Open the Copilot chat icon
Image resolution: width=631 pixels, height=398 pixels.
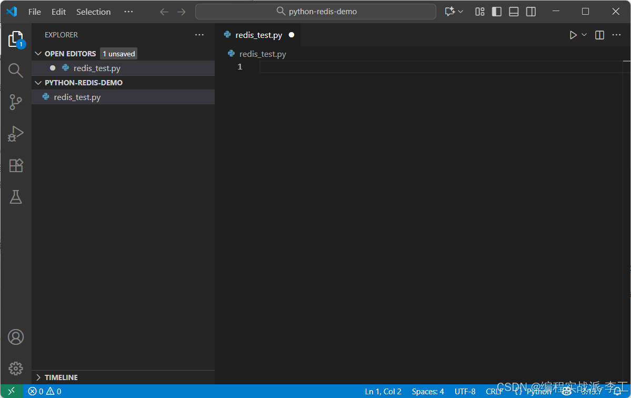449,11
